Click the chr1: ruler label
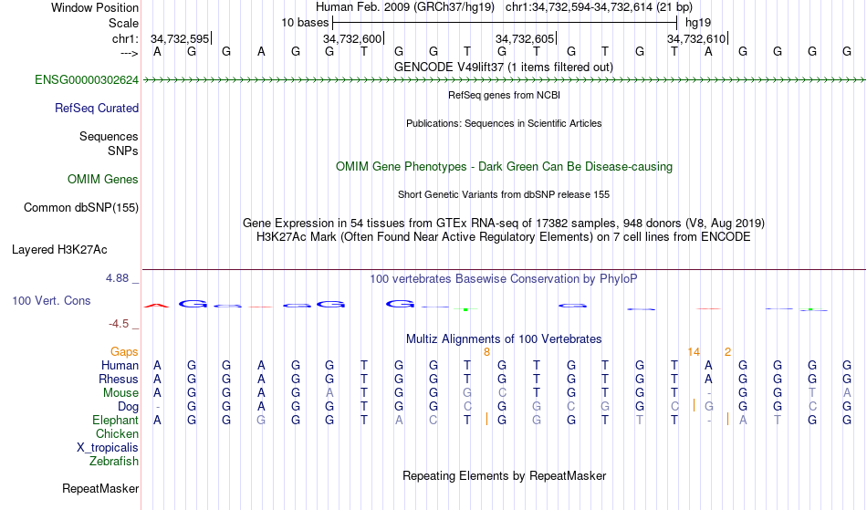867x510 pixels. 126,38
